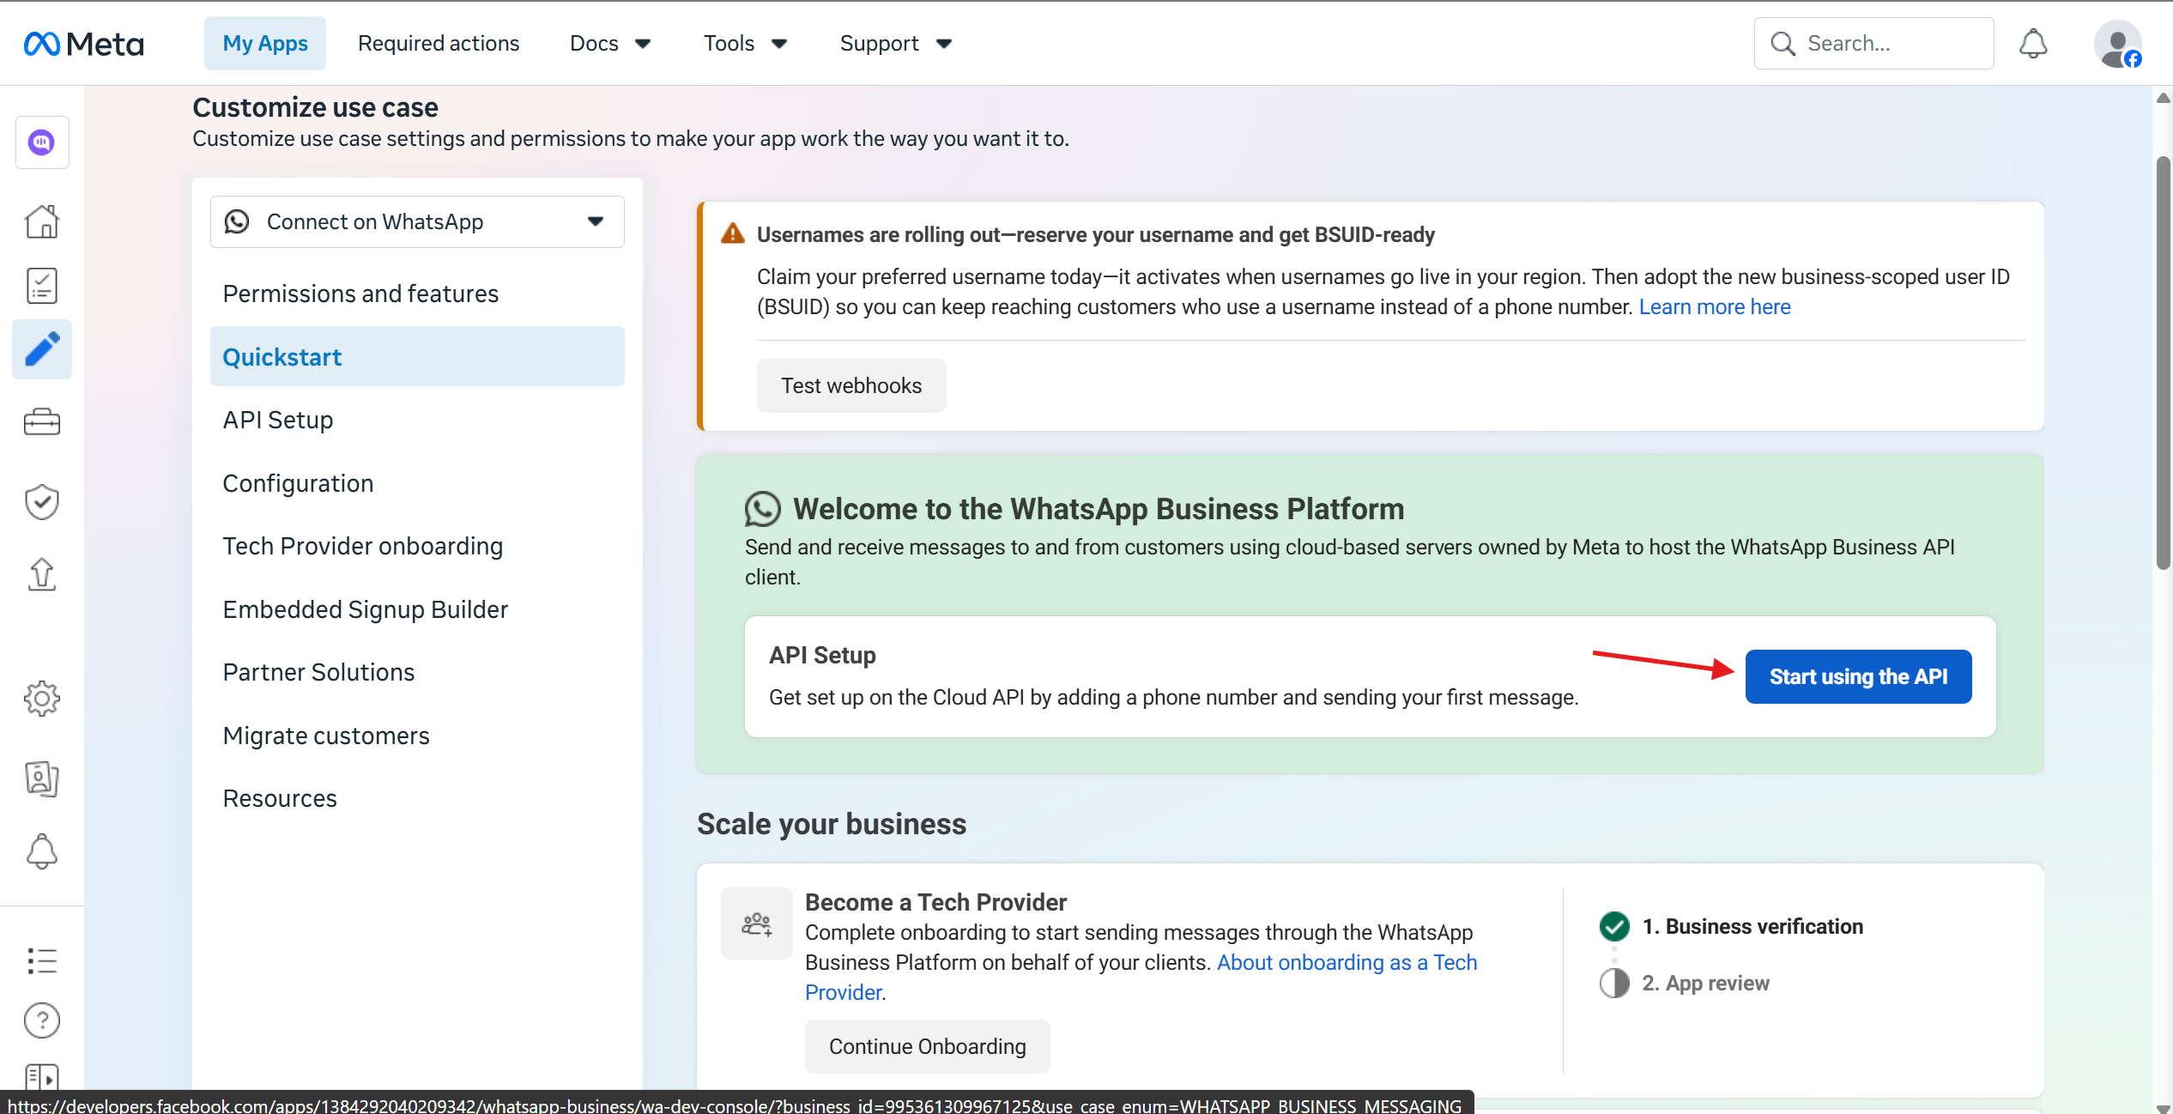The width and height of the screenshot is (2173, 1114).
Task: Open the notifications bell in top bar
Action: [2033, 44]
